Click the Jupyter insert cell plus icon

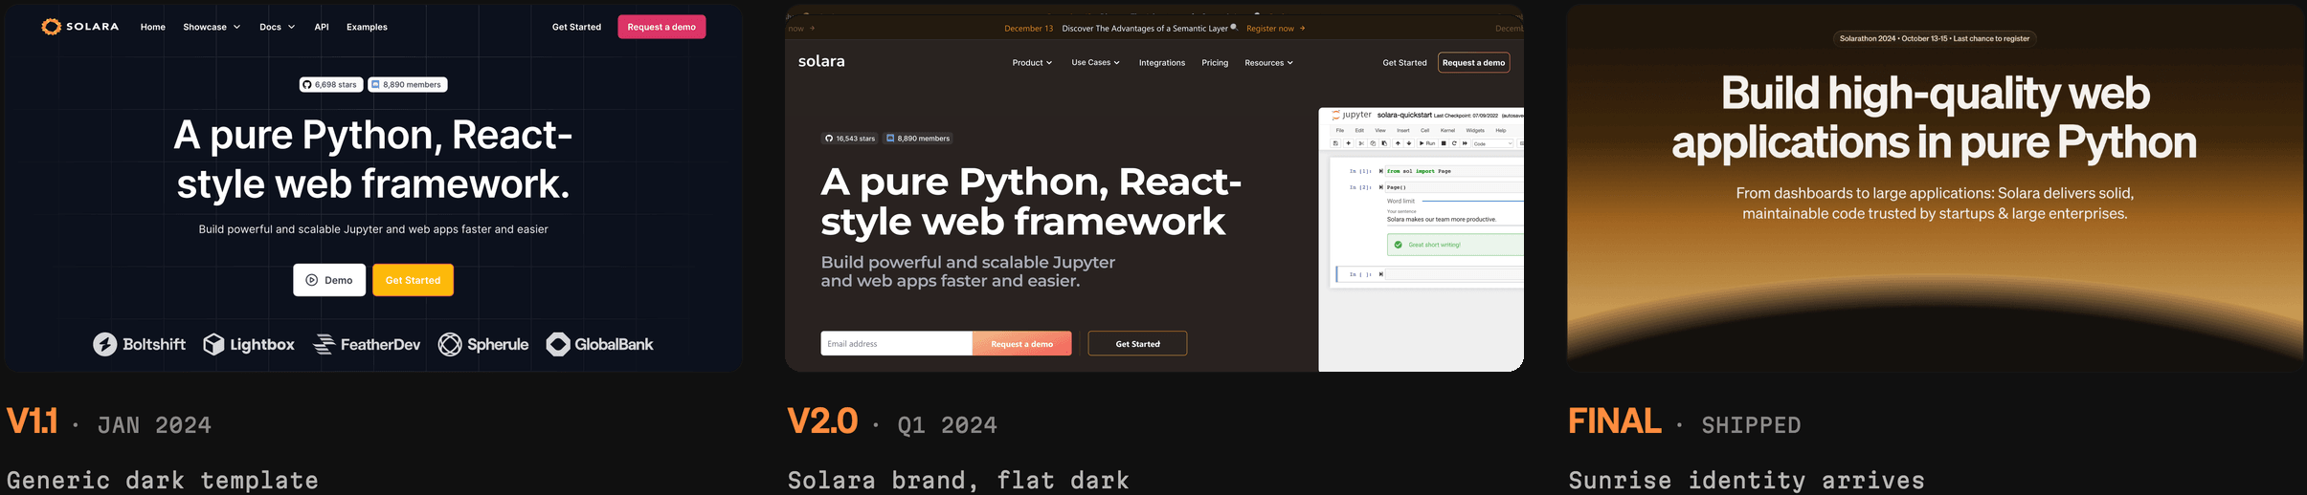click(x=1348, y=143)
